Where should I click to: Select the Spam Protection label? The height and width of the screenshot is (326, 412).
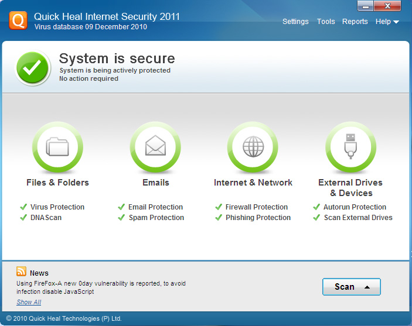click(x=156, y=218)
